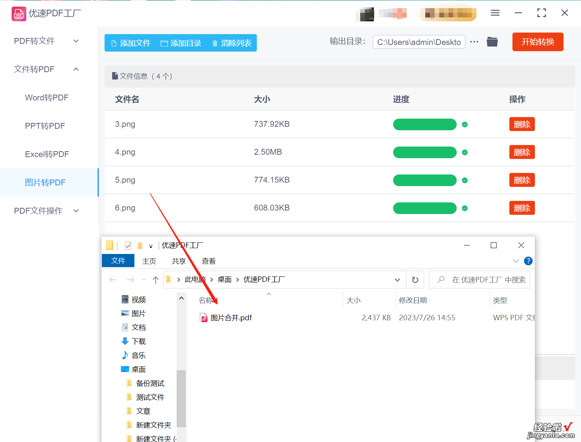Refresh the Explorer folder view
This screenshot has height=442, width=581.
pyautogui.click(x=415, y=280)
